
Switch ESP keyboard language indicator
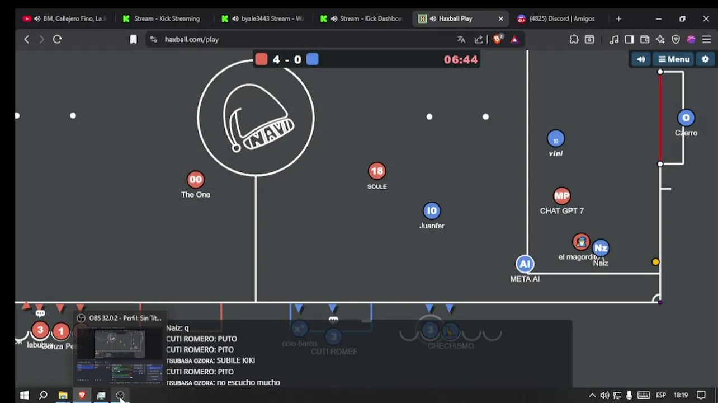660,395
